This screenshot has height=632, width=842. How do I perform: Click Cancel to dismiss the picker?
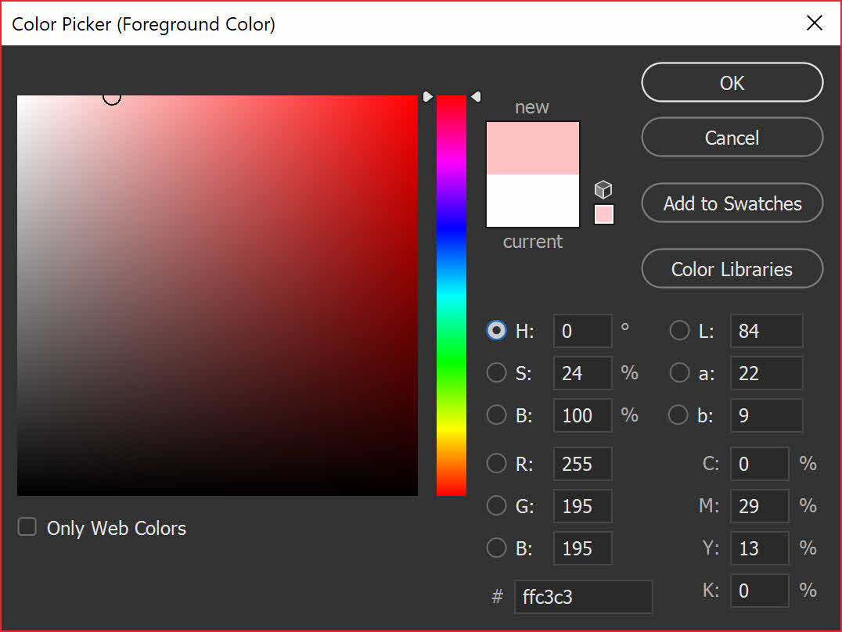click(x=731, y=137)
